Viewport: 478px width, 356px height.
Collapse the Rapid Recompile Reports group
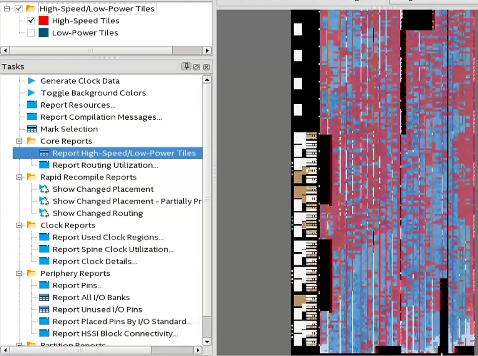click(x=19, y=177)
